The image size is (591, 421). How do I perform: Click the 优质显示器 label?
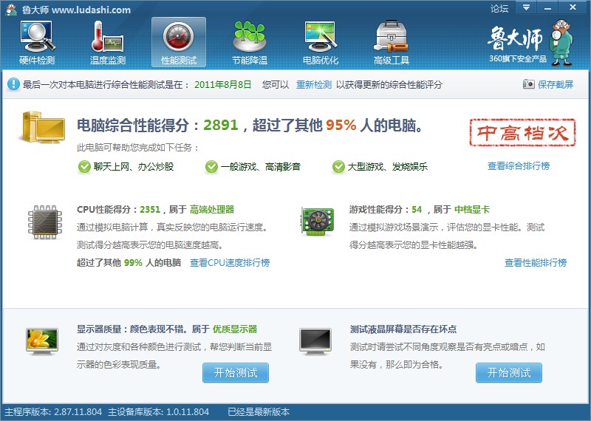(x=235, y=329)
